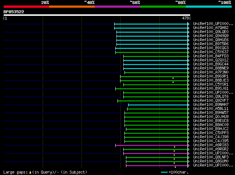
Task: Select the UniRef100_A9RGR2 label
Action: point(211,149)
